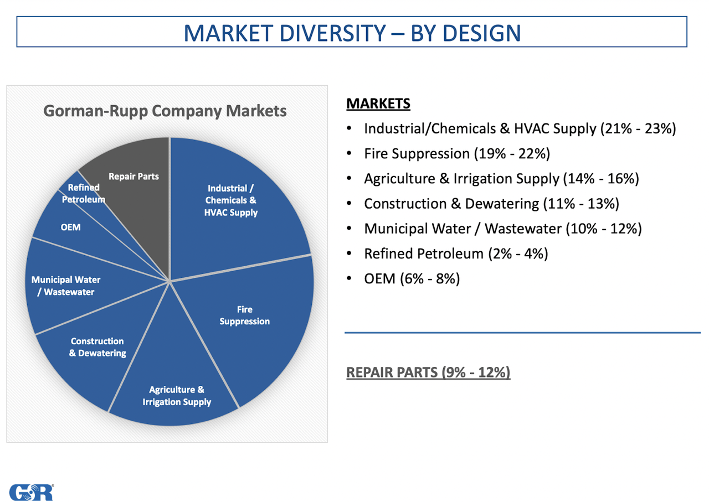Viewport: 709px width, 502px height.
Task: Pick the OEM pie slice
Action: [71, 227]
